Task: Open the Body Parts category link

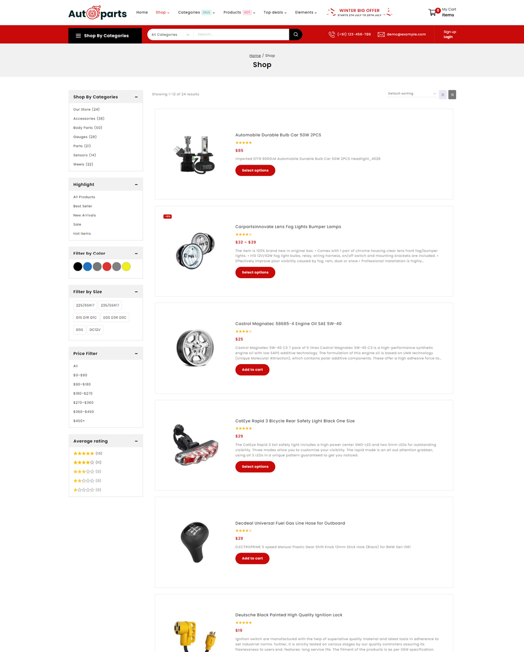Action: click(x=87, y=128)
